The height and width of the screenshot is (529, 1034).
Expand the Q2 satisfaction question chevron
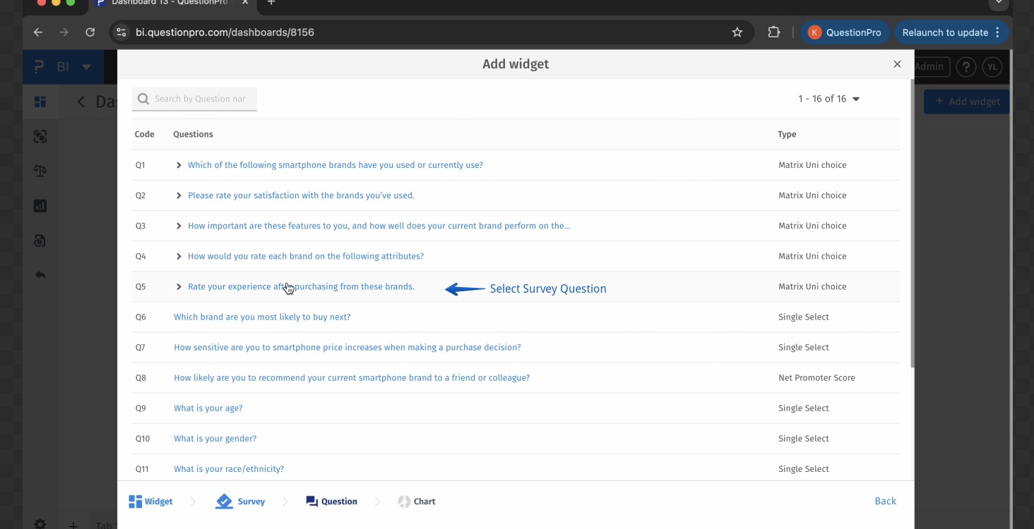(179, 195)
